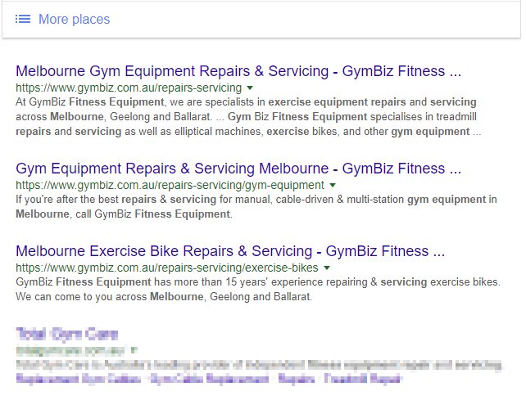
Task: Click the GymCable Replacement sitelink
Action: (197, 379)
